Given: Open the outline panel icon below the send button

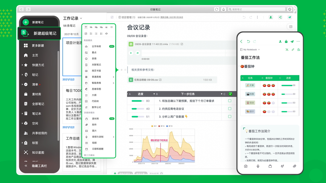Looking at the screenshot, I should click(x=291, y=27).
